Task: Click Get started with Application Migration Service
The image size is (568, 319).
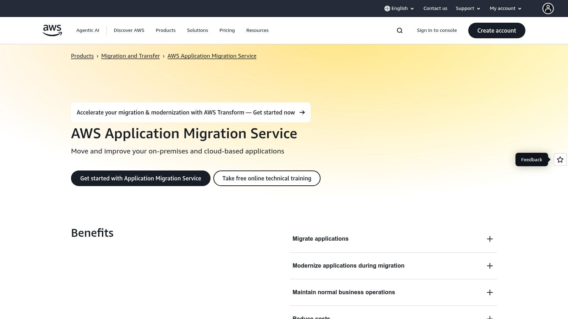Action: click(141, 178)
